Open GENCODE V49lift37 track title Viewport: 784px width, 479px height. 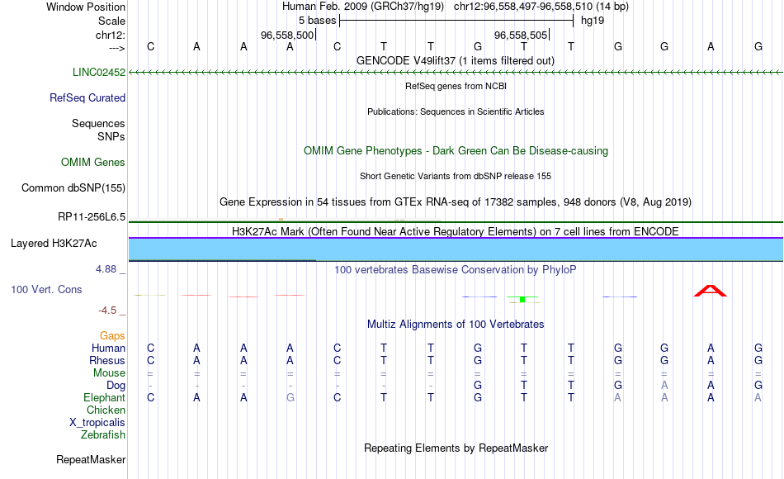(456, 60)
